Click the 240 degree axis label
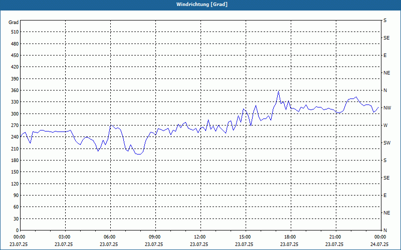 (x=15, y=136)
